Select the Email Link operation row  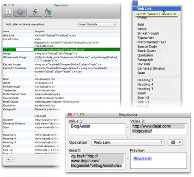pyautogui.click(x=61, y=49)
